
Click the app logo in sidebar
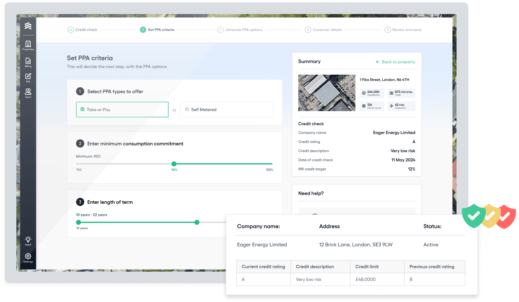[28, 26]
